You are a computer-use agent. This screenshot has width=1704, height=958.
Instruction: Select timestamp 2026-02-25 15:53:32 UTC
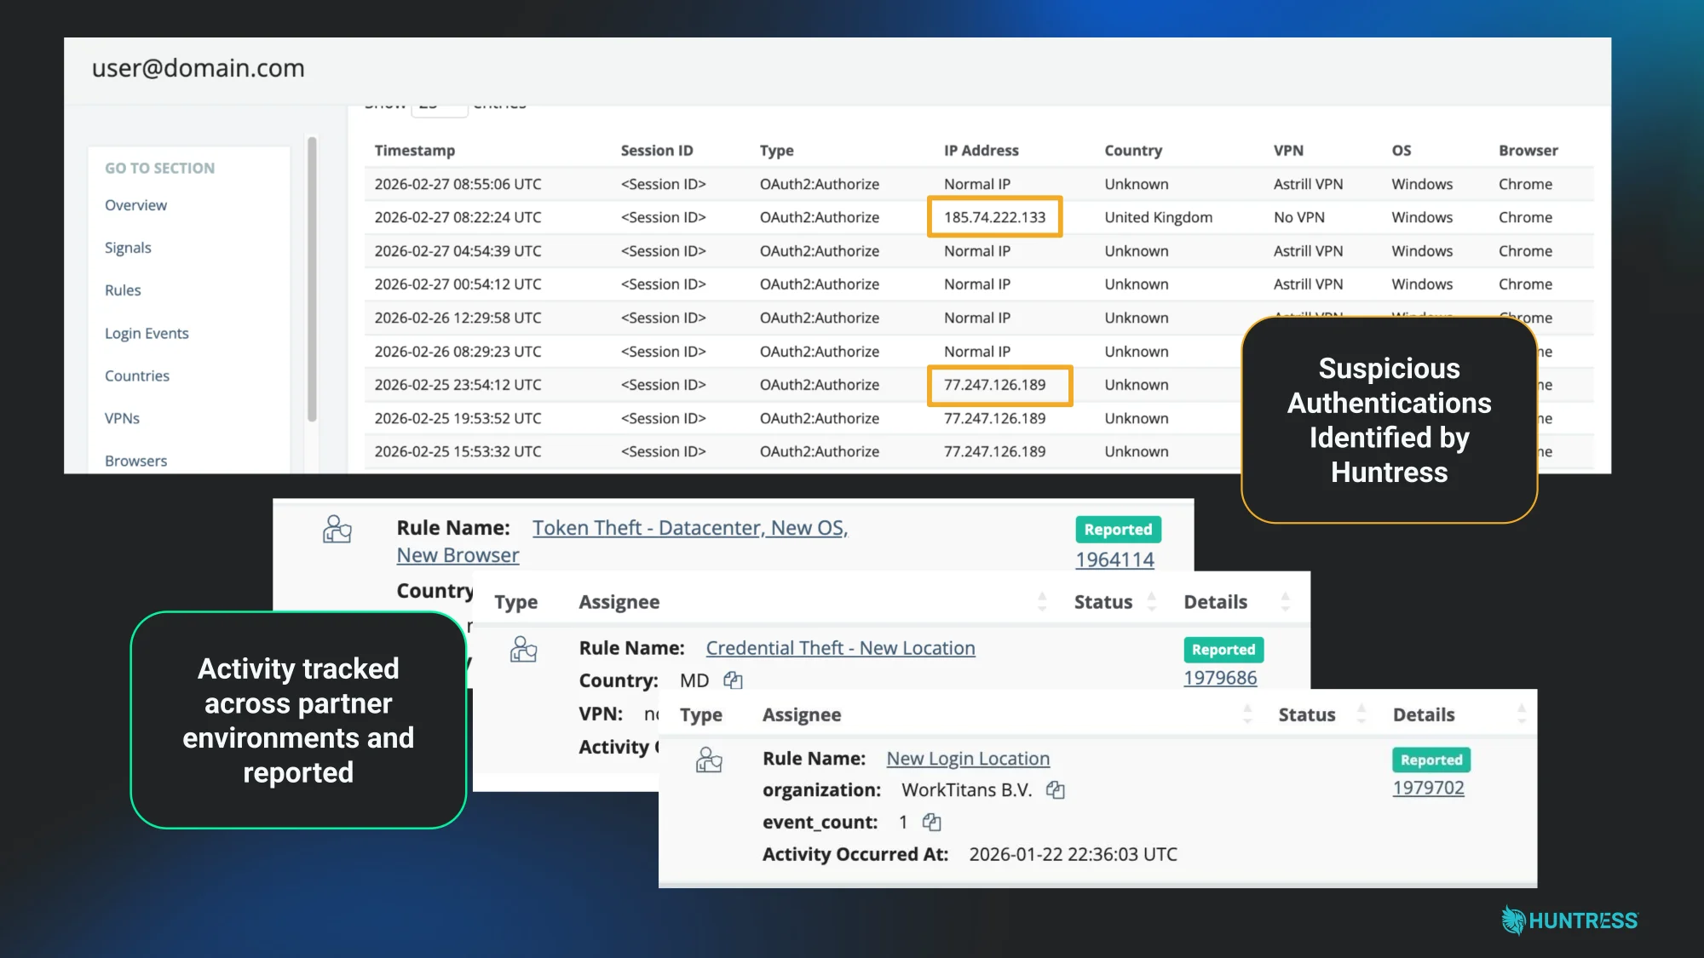pos(458,451)
